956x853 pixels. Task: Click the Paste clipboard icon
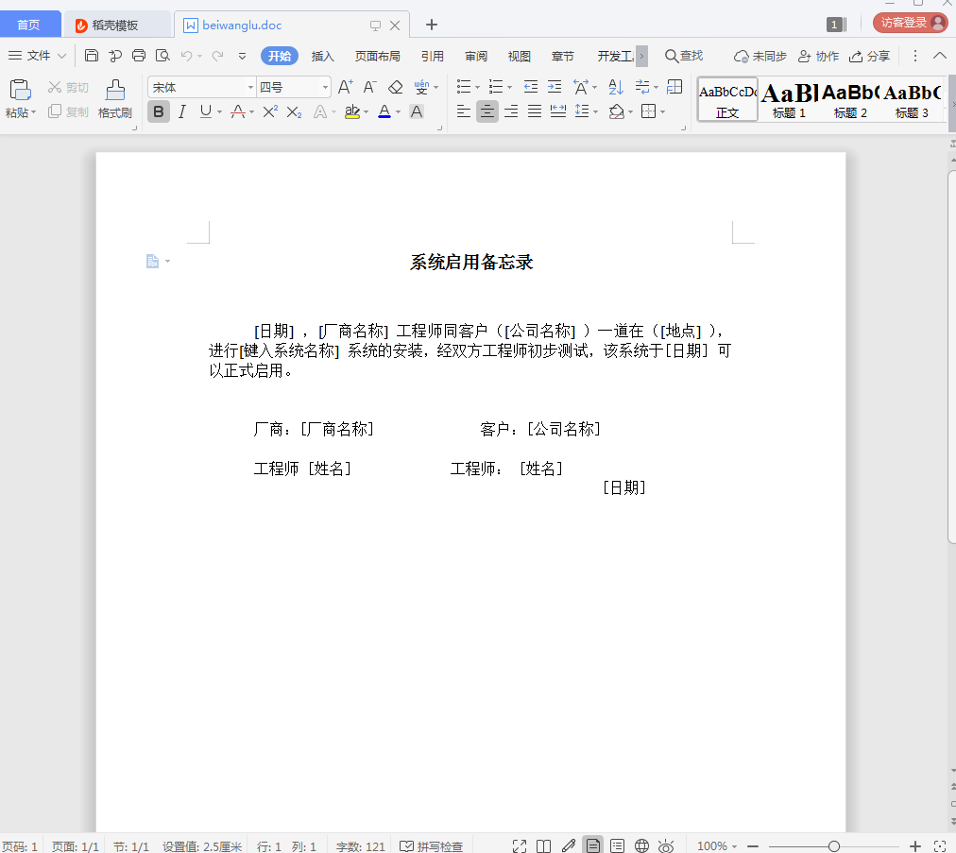pos(20,90)
